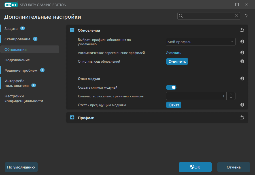Click the badge 1 next to Сканирование
The width and height of the screenshot is (255, 175).
pyautogui.click(x=35, y=39)
